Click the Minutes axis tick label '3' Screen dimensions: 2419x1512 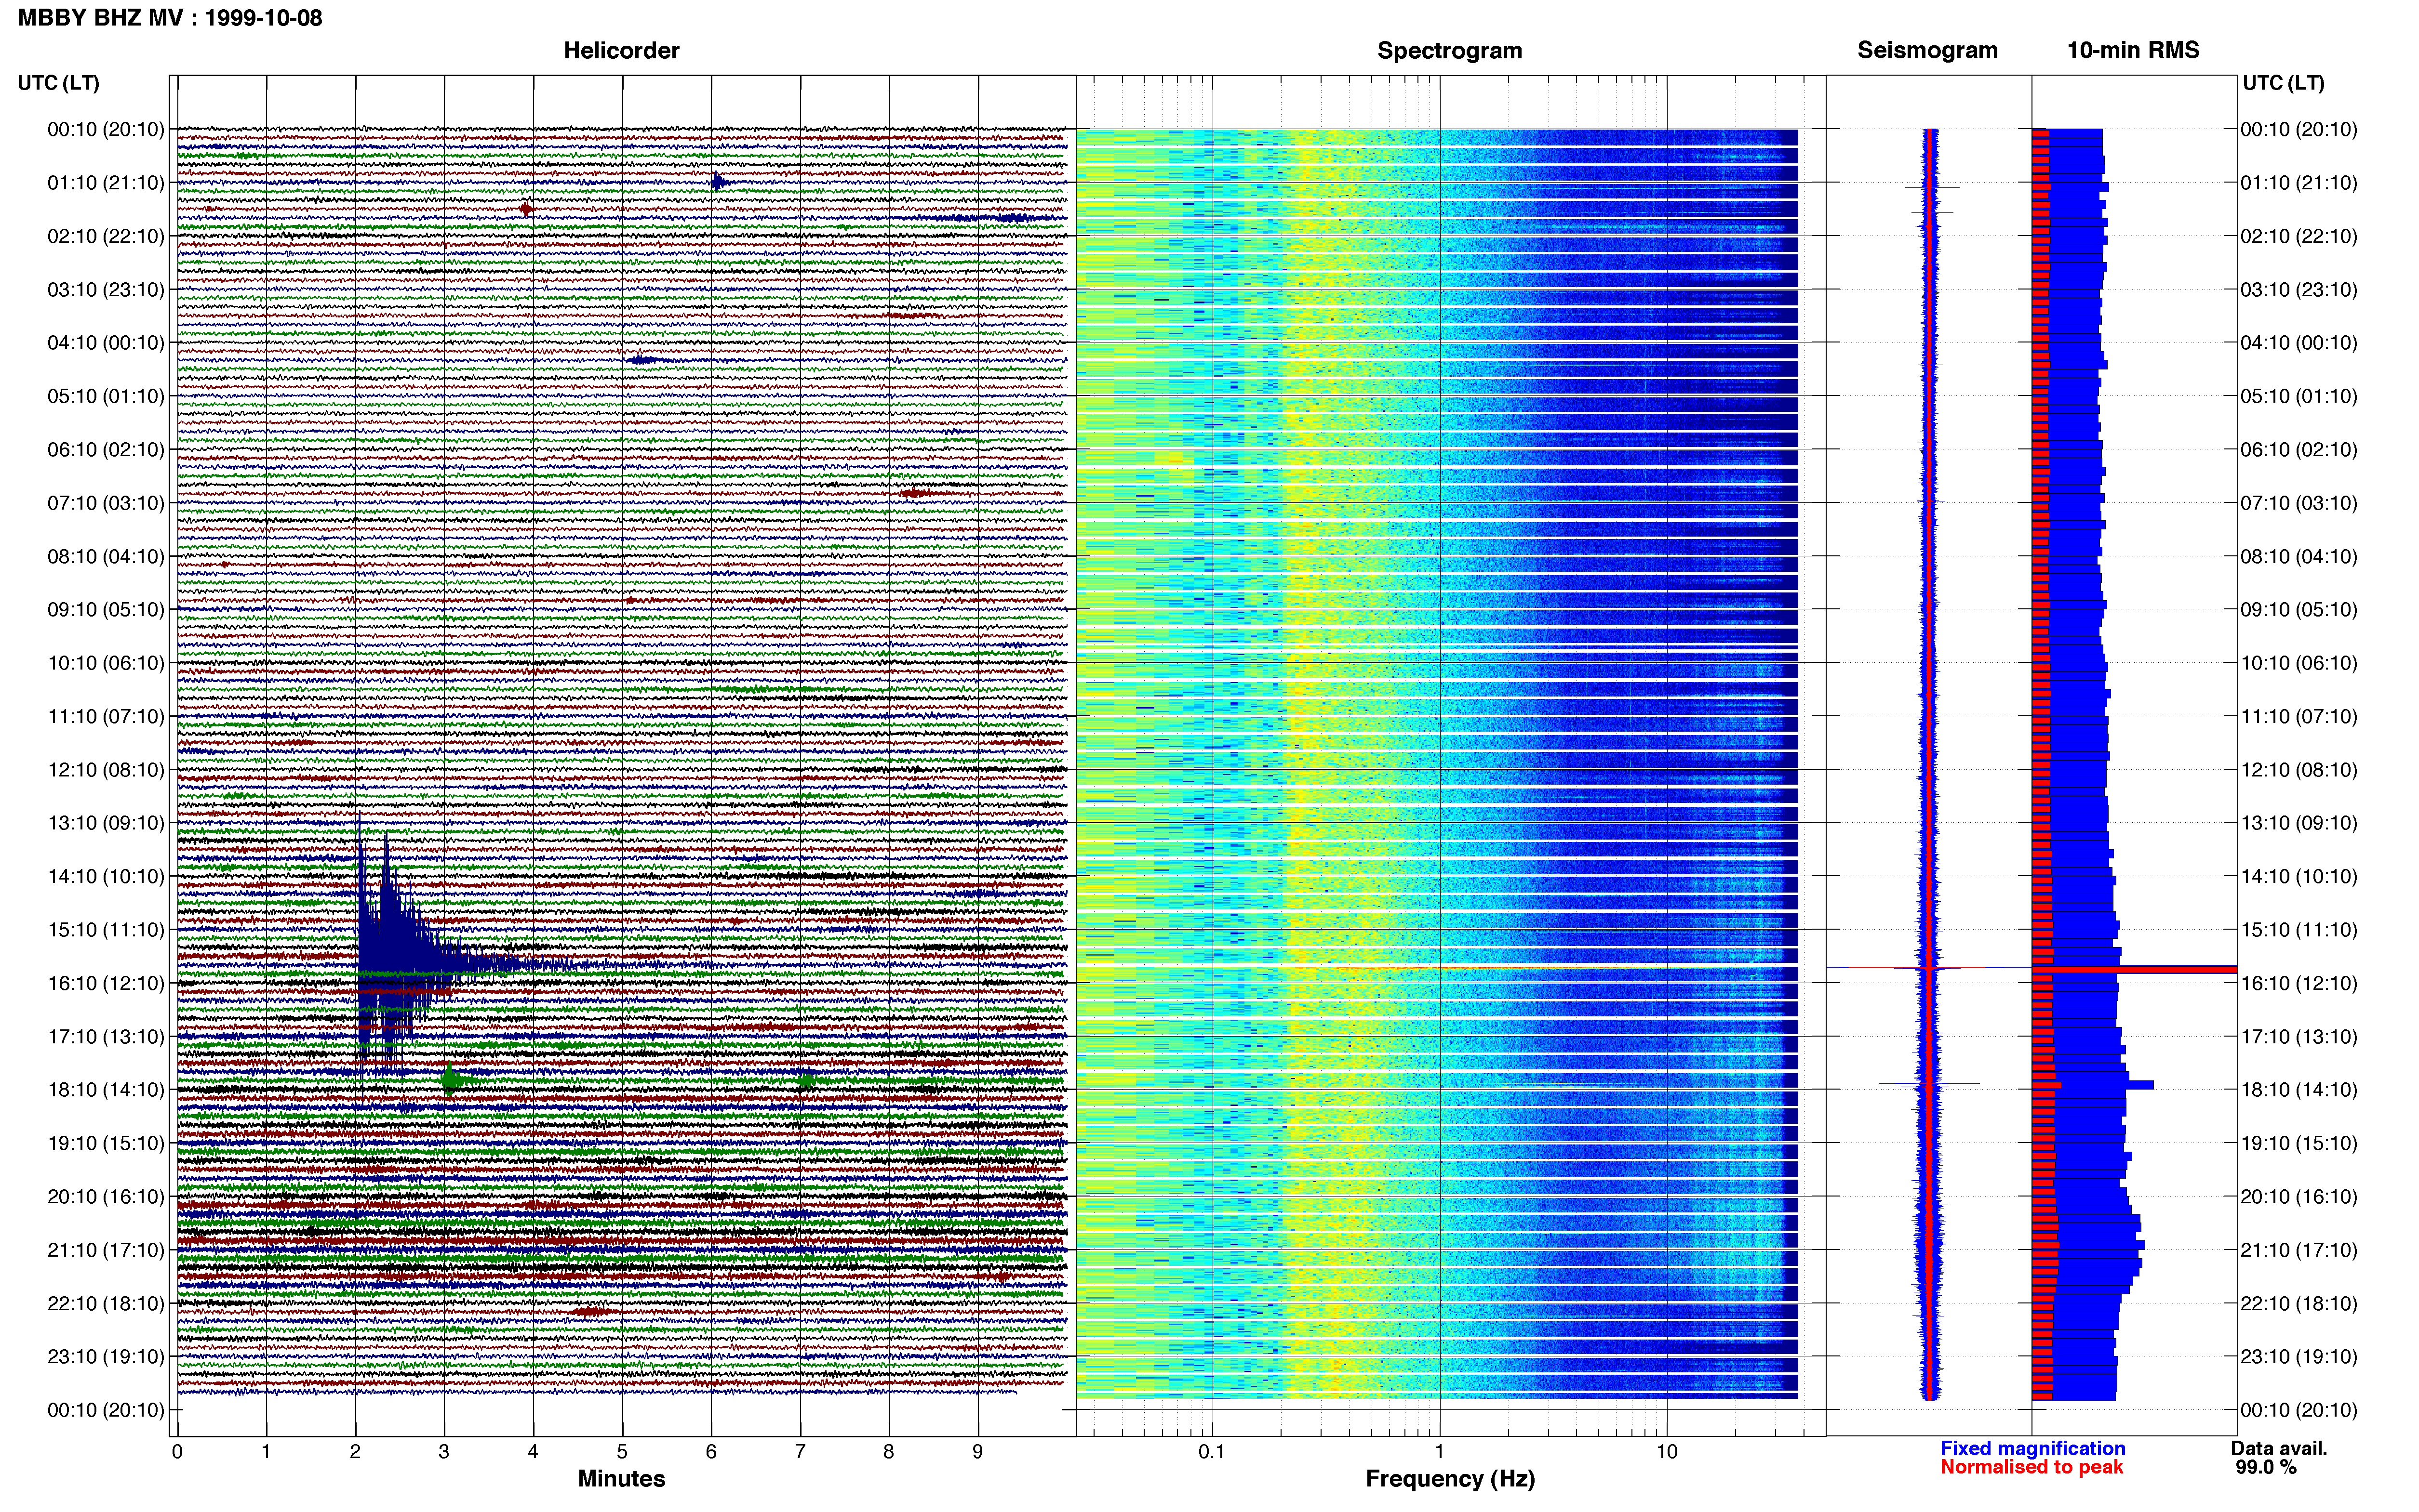(x=444, y=1452)
